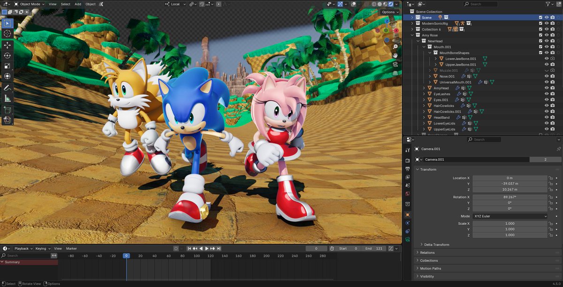Toggle the X-ray display
This screenshot has width=563, height=287.
[x=366, y=4]
